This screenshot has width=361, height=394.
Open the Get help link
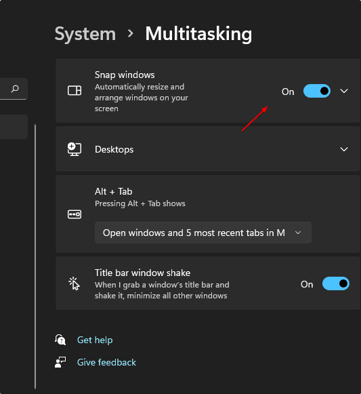[x=95, y=340]
